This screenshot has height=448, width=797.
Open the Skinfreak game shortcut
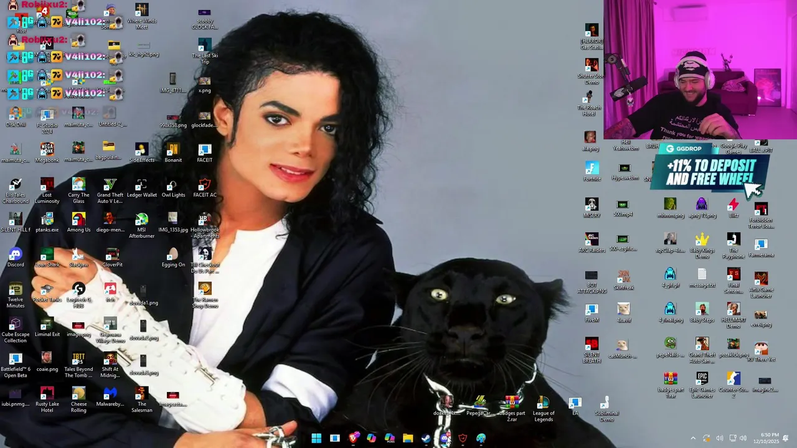click(x=623, y=280)
